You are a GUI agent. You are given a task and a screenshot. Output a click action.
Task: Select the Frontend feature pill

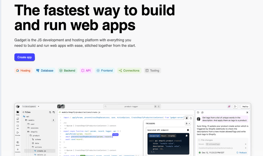click(x=104, y=71)
